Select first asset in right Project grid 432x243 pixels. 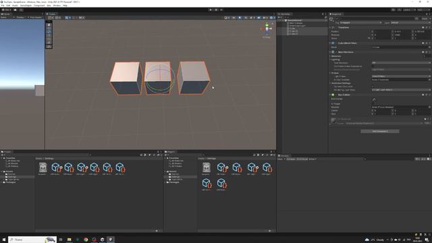tap(207, 167)
